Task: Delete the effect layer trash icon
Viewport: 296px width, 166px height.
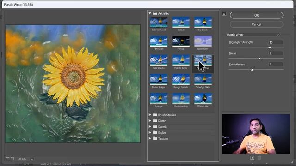Action: [259, 158]
